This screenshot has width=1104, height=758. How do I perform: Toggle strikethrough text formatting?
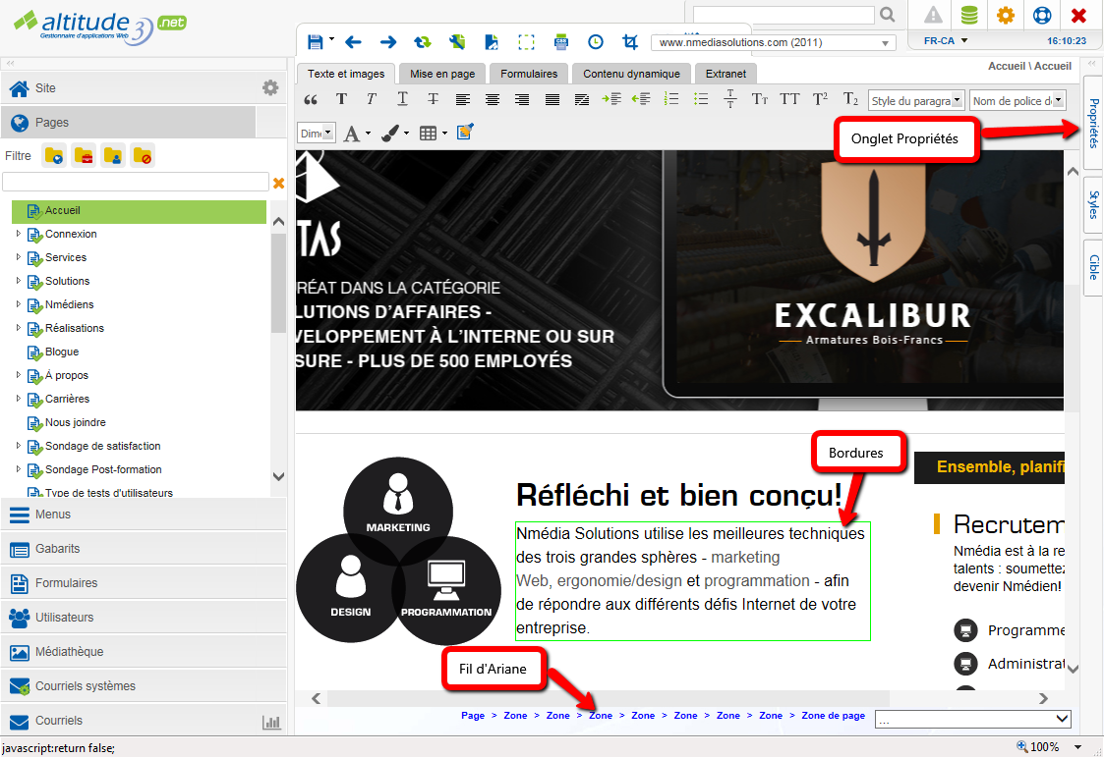click(x=433, y=99)
